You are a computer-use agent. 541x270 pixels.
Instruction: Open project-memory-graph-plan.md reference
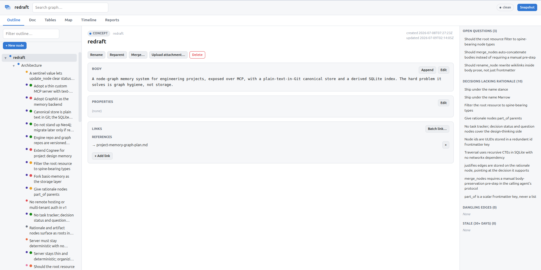click(122, 145)
